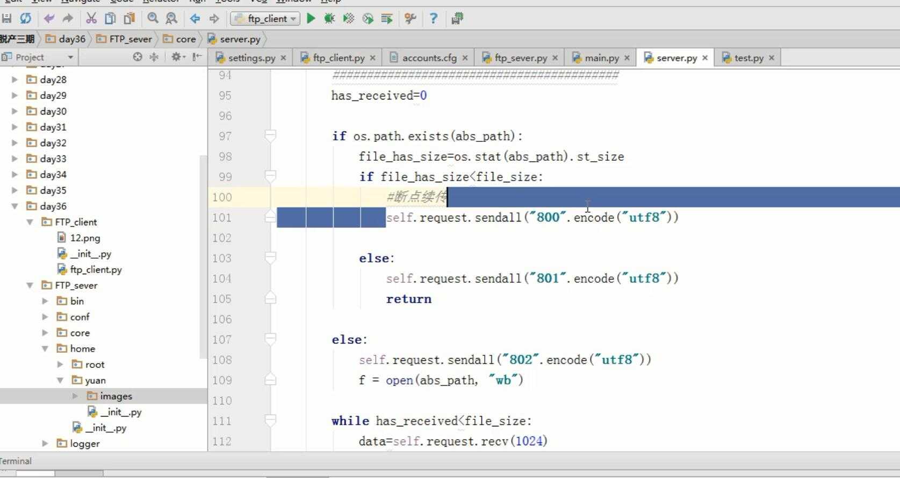Copy using the Copy toolbar icon
This screenshot has width=900, height=478.
(x=110, y=19)
